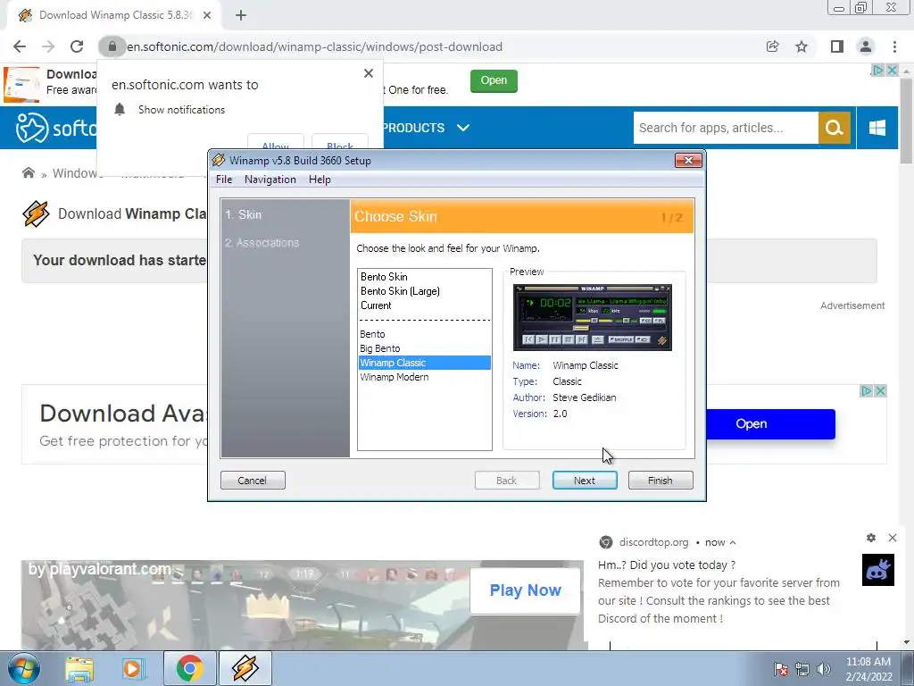This screenshot has width=914, height=686.
Task: Click the Winamp skin preview image
Action: (x=593, y=317)
